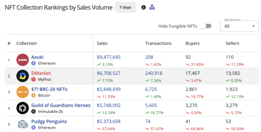The height and width of the screenshot is (132, 261).
Task: Click the info icon beside 7 days
Action: tap(144, 7)
